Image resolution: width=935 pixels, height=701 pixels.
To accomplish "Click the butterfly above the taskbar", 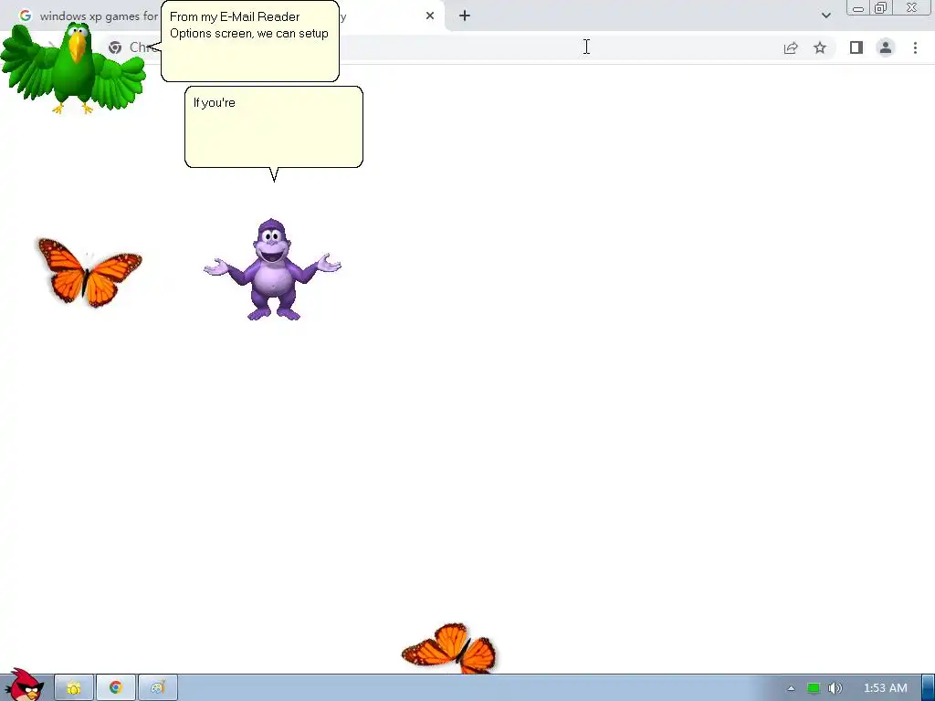I will pos(449,649).
